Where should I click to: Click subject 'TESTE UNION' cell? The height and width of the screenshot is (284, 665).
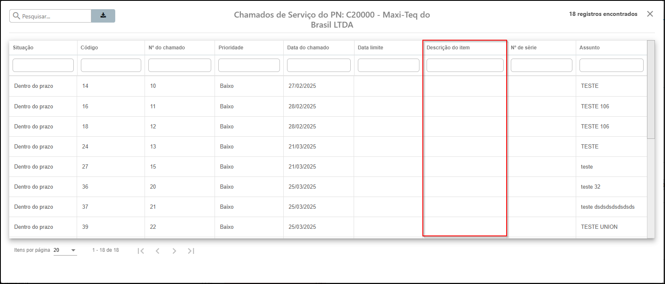click(x=599, y=227)
